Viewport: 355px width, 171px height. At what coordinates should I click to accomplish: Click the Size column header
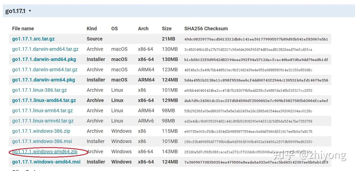pos(167,28)
